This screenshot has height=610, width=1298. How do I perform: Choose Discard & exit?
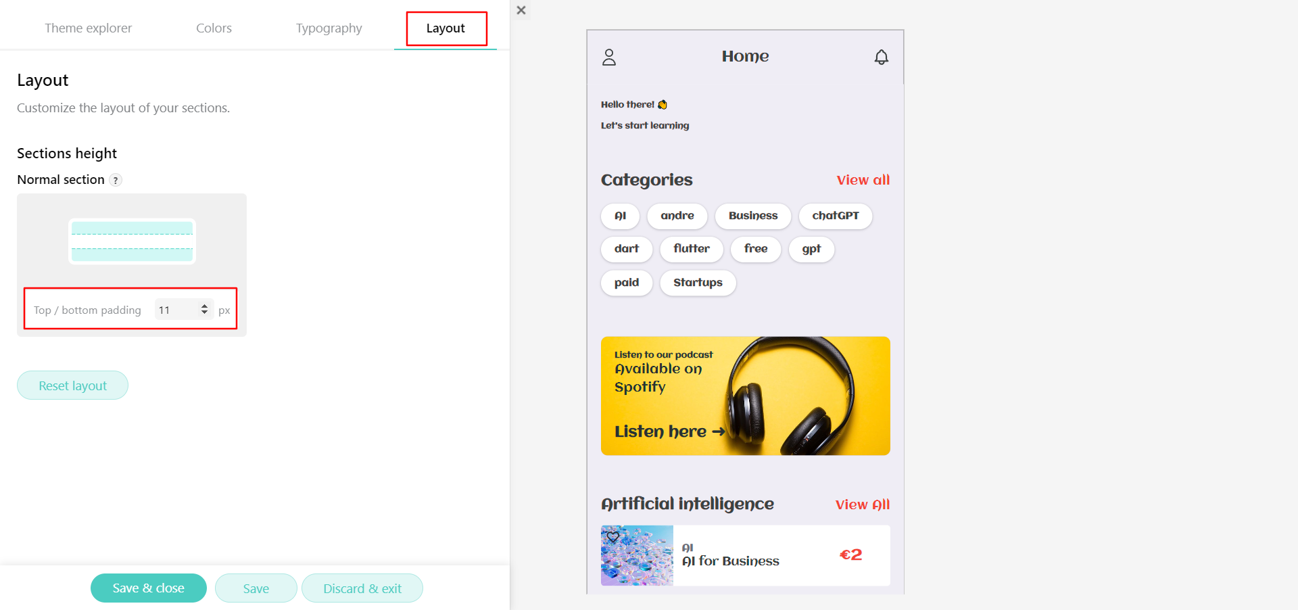(362, 588)
